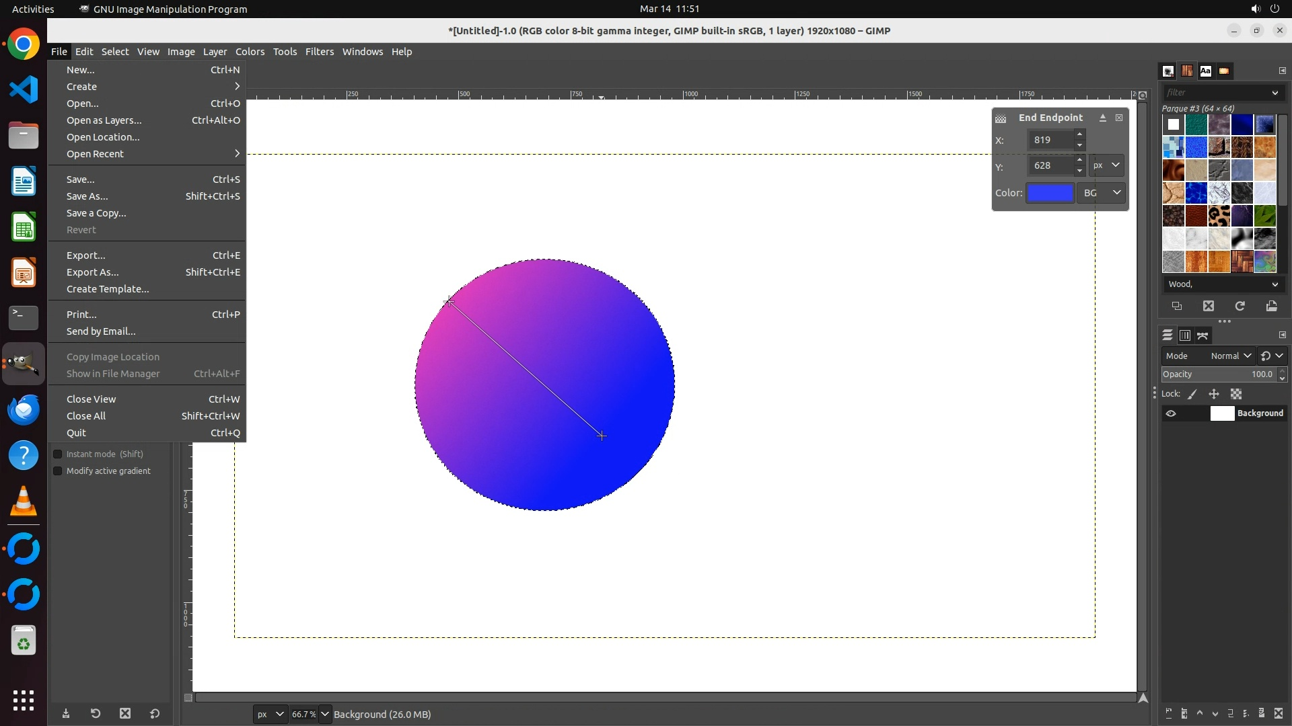Viewport: 1292px width, 726px height.
Task: Choose Export As from File menu
Action: coord(92,272)
